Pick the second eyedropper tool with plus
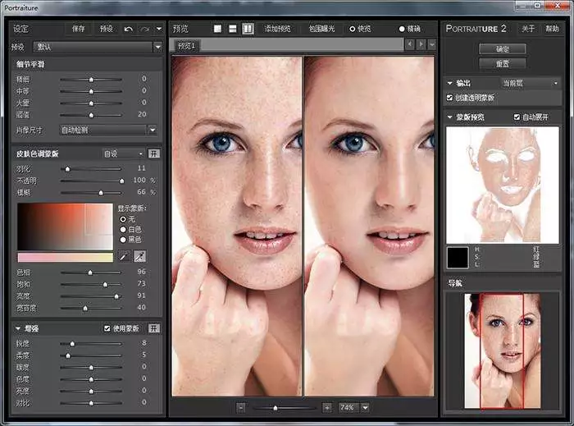This screenshot has width=574, height=426. pyautogui.click(x=139, y=257)
